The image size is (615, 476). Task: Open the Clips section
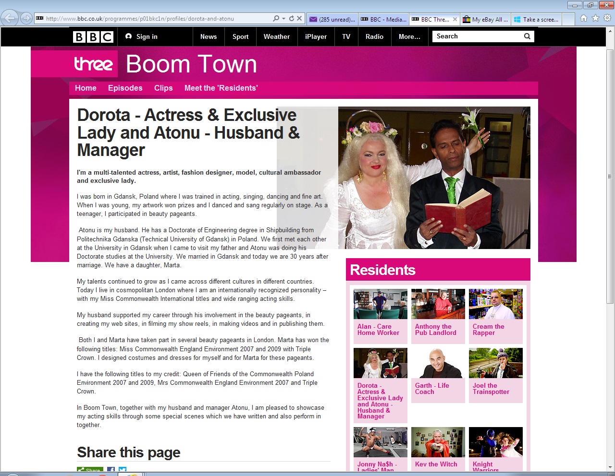[x=163, y=88]
